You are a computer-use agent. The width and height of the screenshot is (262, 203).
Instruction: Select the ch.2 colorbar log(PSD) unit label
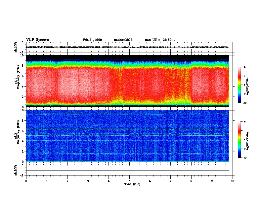point(248,141)
